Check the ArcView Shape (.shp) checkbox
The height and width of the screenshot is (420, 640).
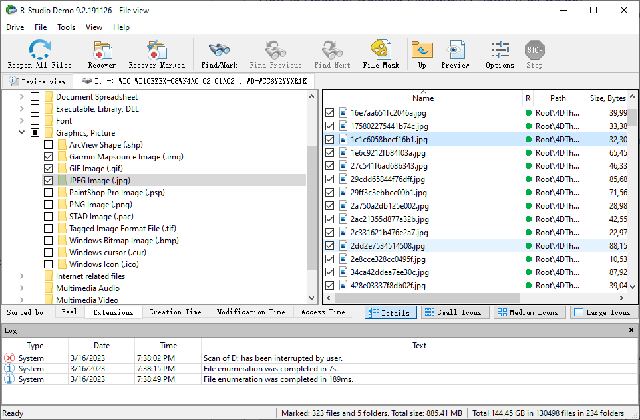pyautogui.click(x=48, y=144)
